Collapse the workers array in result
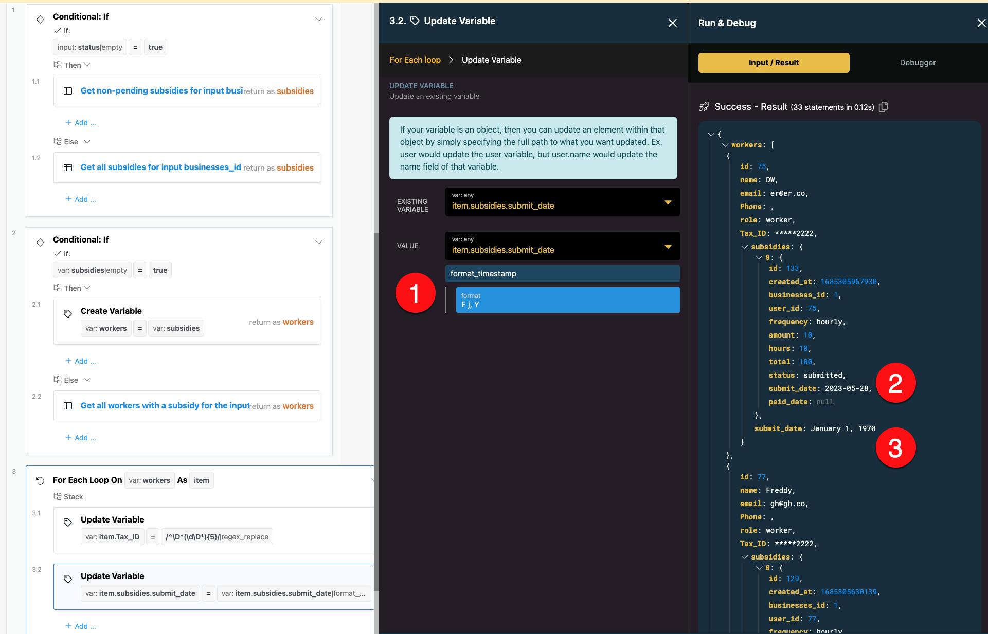This screenshot has width=988, height=634. tap(725, 145)
